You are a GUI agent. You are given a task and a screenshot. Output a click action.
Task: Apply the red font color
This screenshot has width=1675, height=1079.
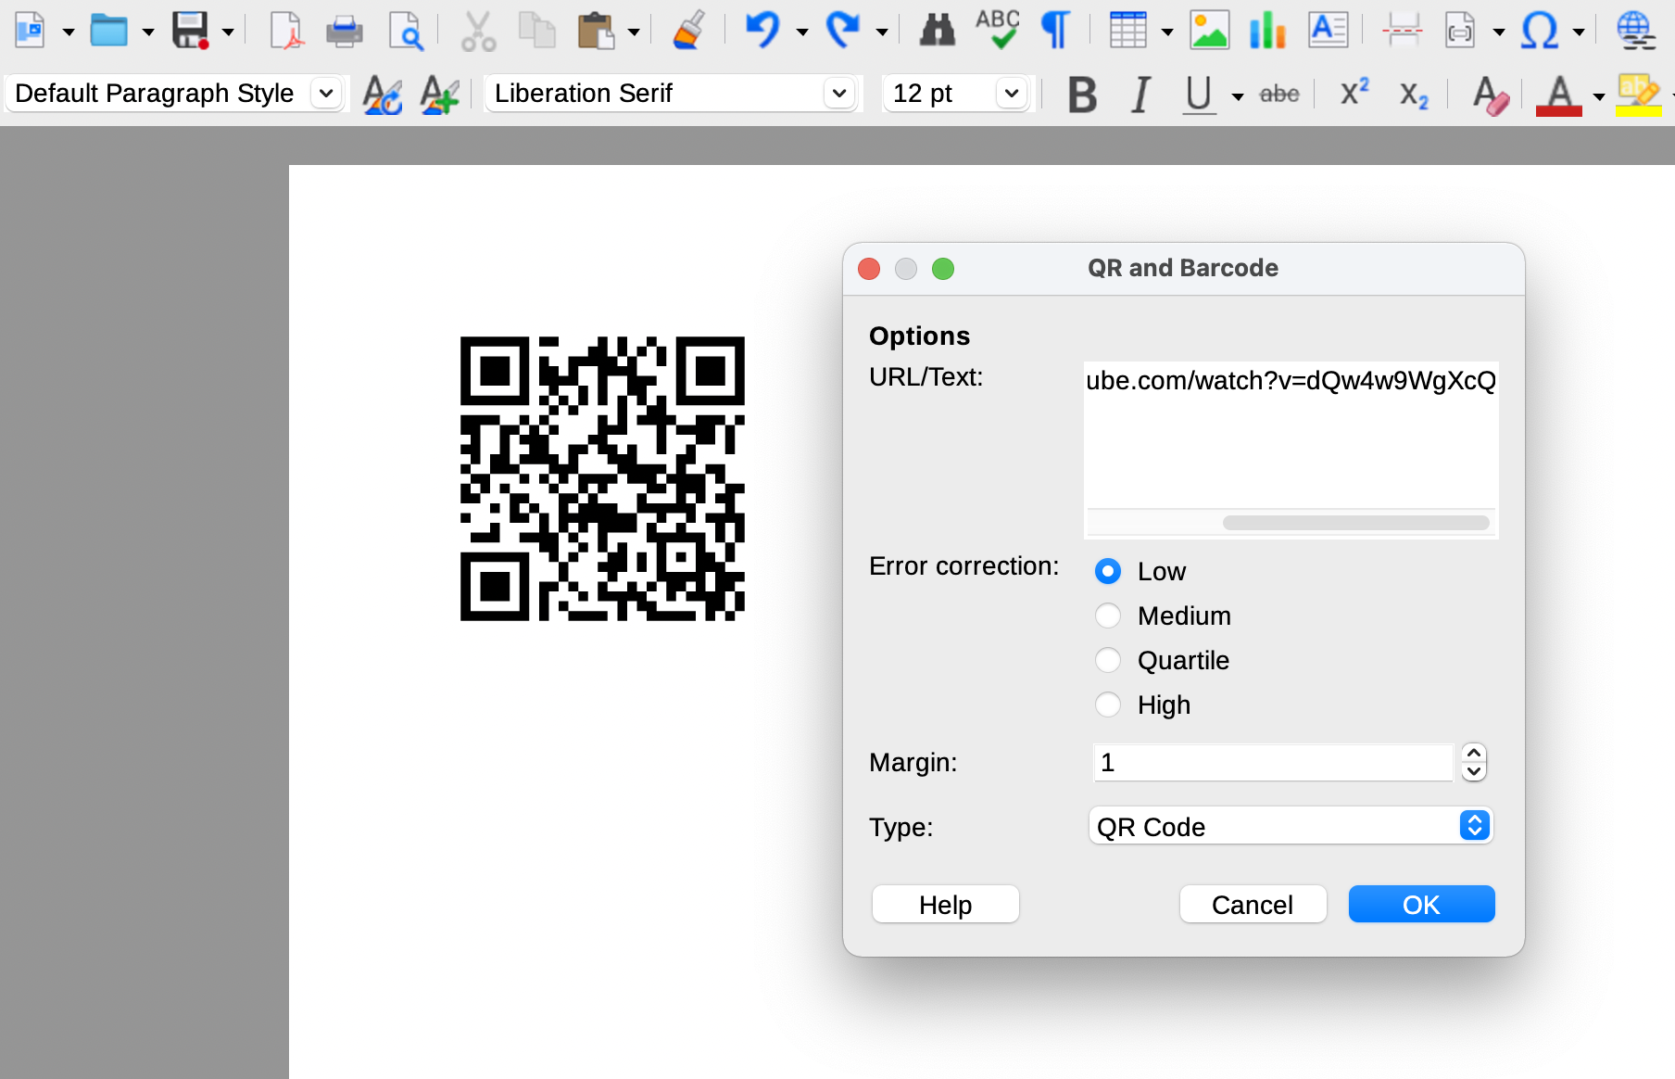point(1559,95)
